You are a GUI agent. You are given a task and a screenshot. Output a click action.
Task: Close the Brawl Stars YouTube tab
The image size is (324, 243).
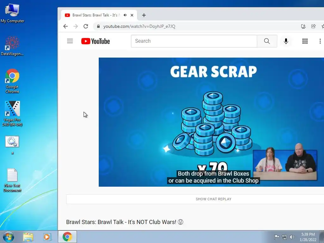pos(132,15)
